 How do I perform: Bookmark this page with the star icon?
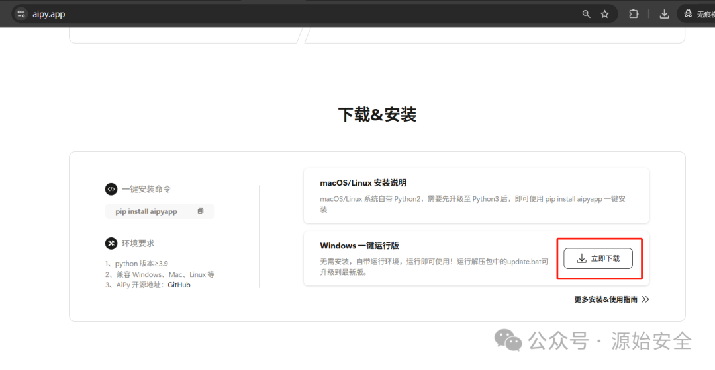click(604, 14)
